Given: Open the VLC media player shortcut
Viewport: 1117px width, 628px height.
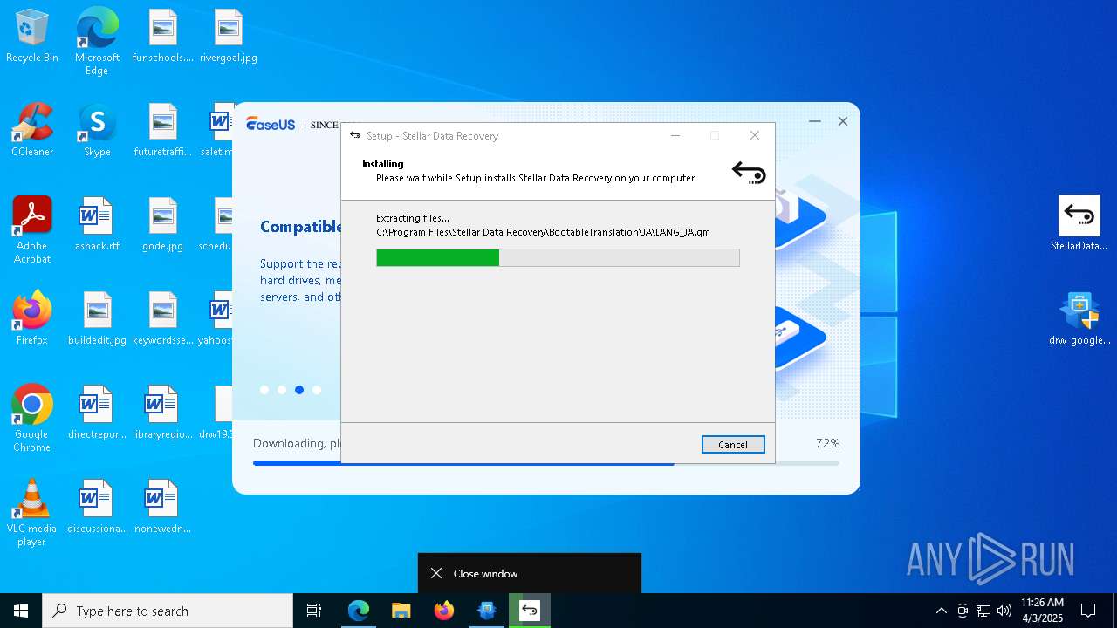Looking at the screenshot, I should click(x=32, y=513).
